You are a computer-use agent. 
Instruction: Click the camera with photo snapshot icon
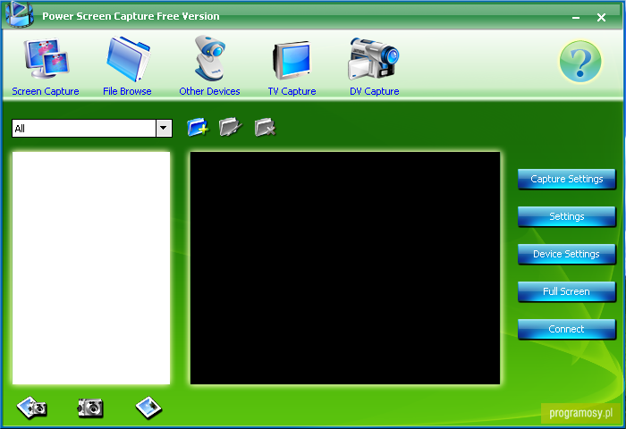pos(32,408)
